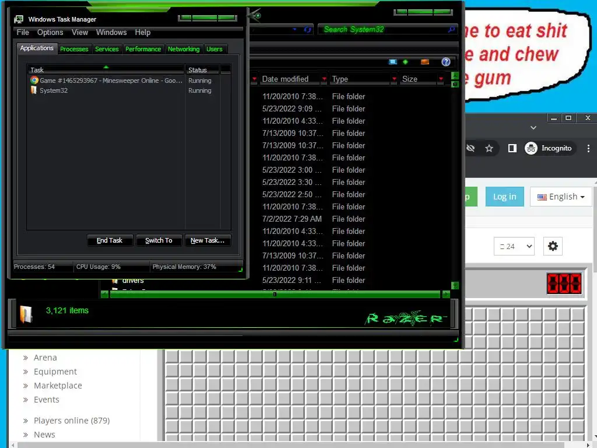Open the File menu in Task Manager
This screenshot has width=597, height=448.
pyautogui.click(x=23, y=33)
